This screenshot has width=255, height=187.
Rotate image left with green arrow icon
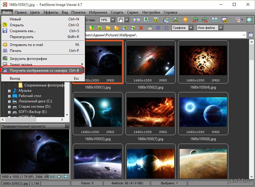(195, 20)
